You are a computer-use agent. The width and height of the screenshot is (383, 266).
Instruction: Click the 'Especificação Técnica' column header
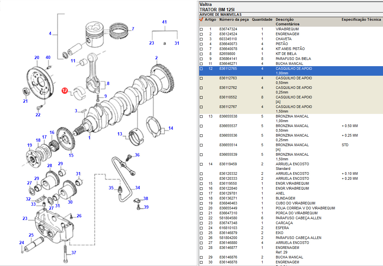pyautogui.click(x=361, y=20)
